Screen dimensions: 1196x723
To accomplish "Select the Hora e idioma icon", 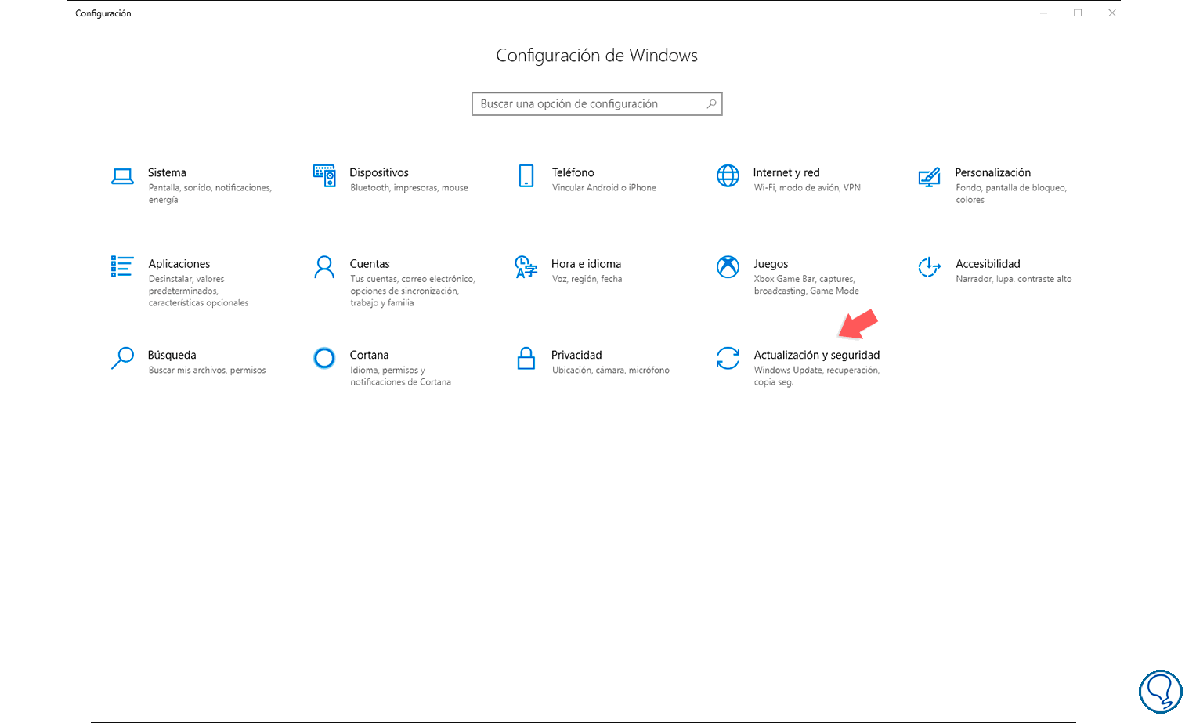I will [526, 267].
